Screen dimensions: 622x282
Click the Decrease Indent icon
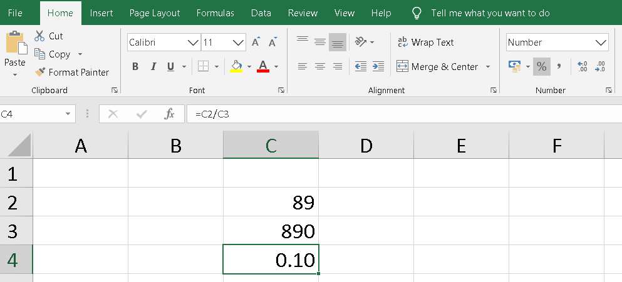(x=360, y=66)
